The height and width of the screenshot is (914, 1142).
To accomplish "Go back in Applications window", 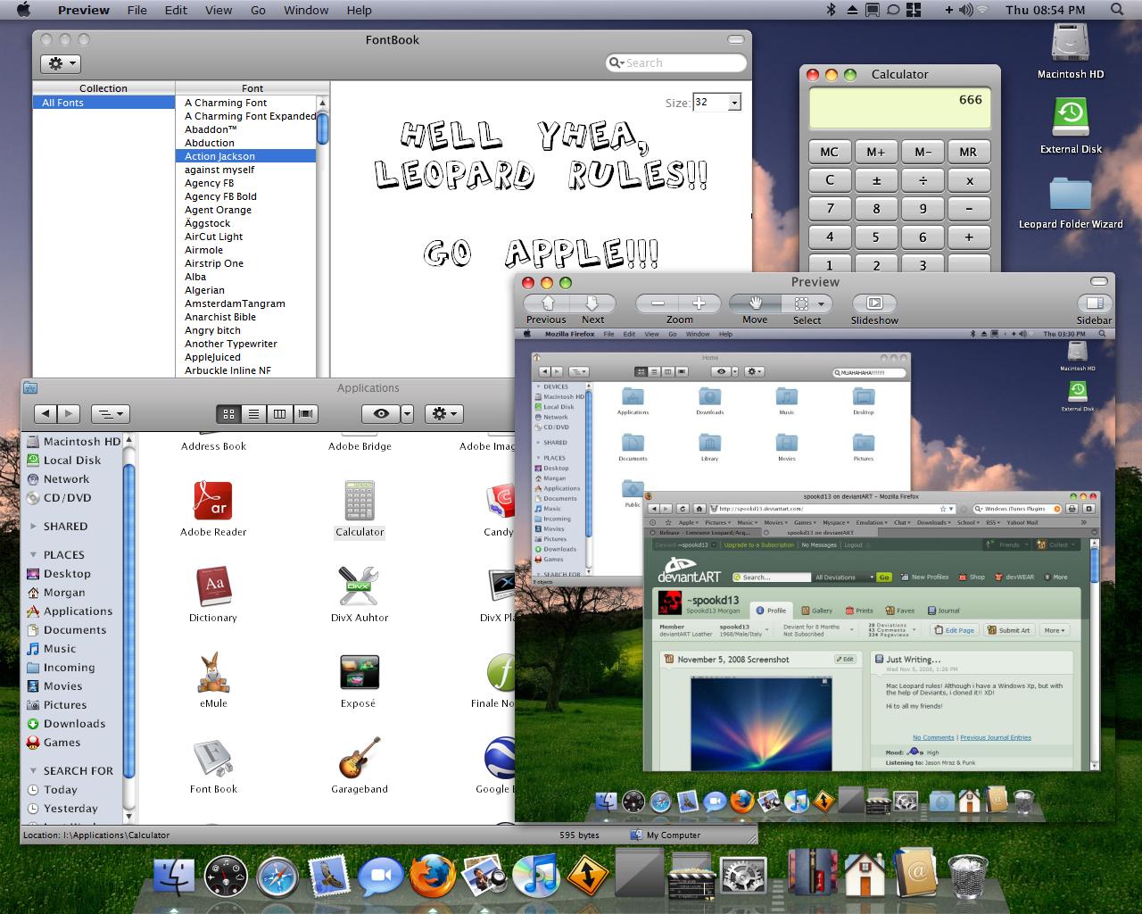I will 46,413.
